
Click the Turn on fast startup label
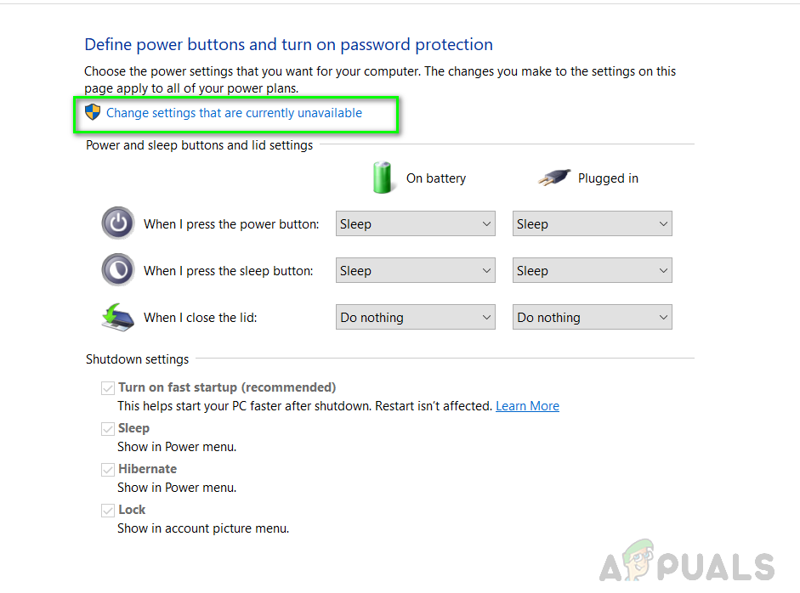[227, 387]
